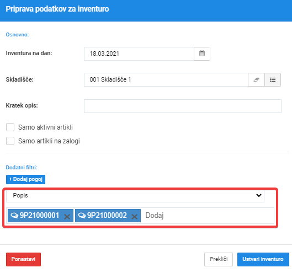
Task: Click the Prekliči button
Action: click(219, 259)
